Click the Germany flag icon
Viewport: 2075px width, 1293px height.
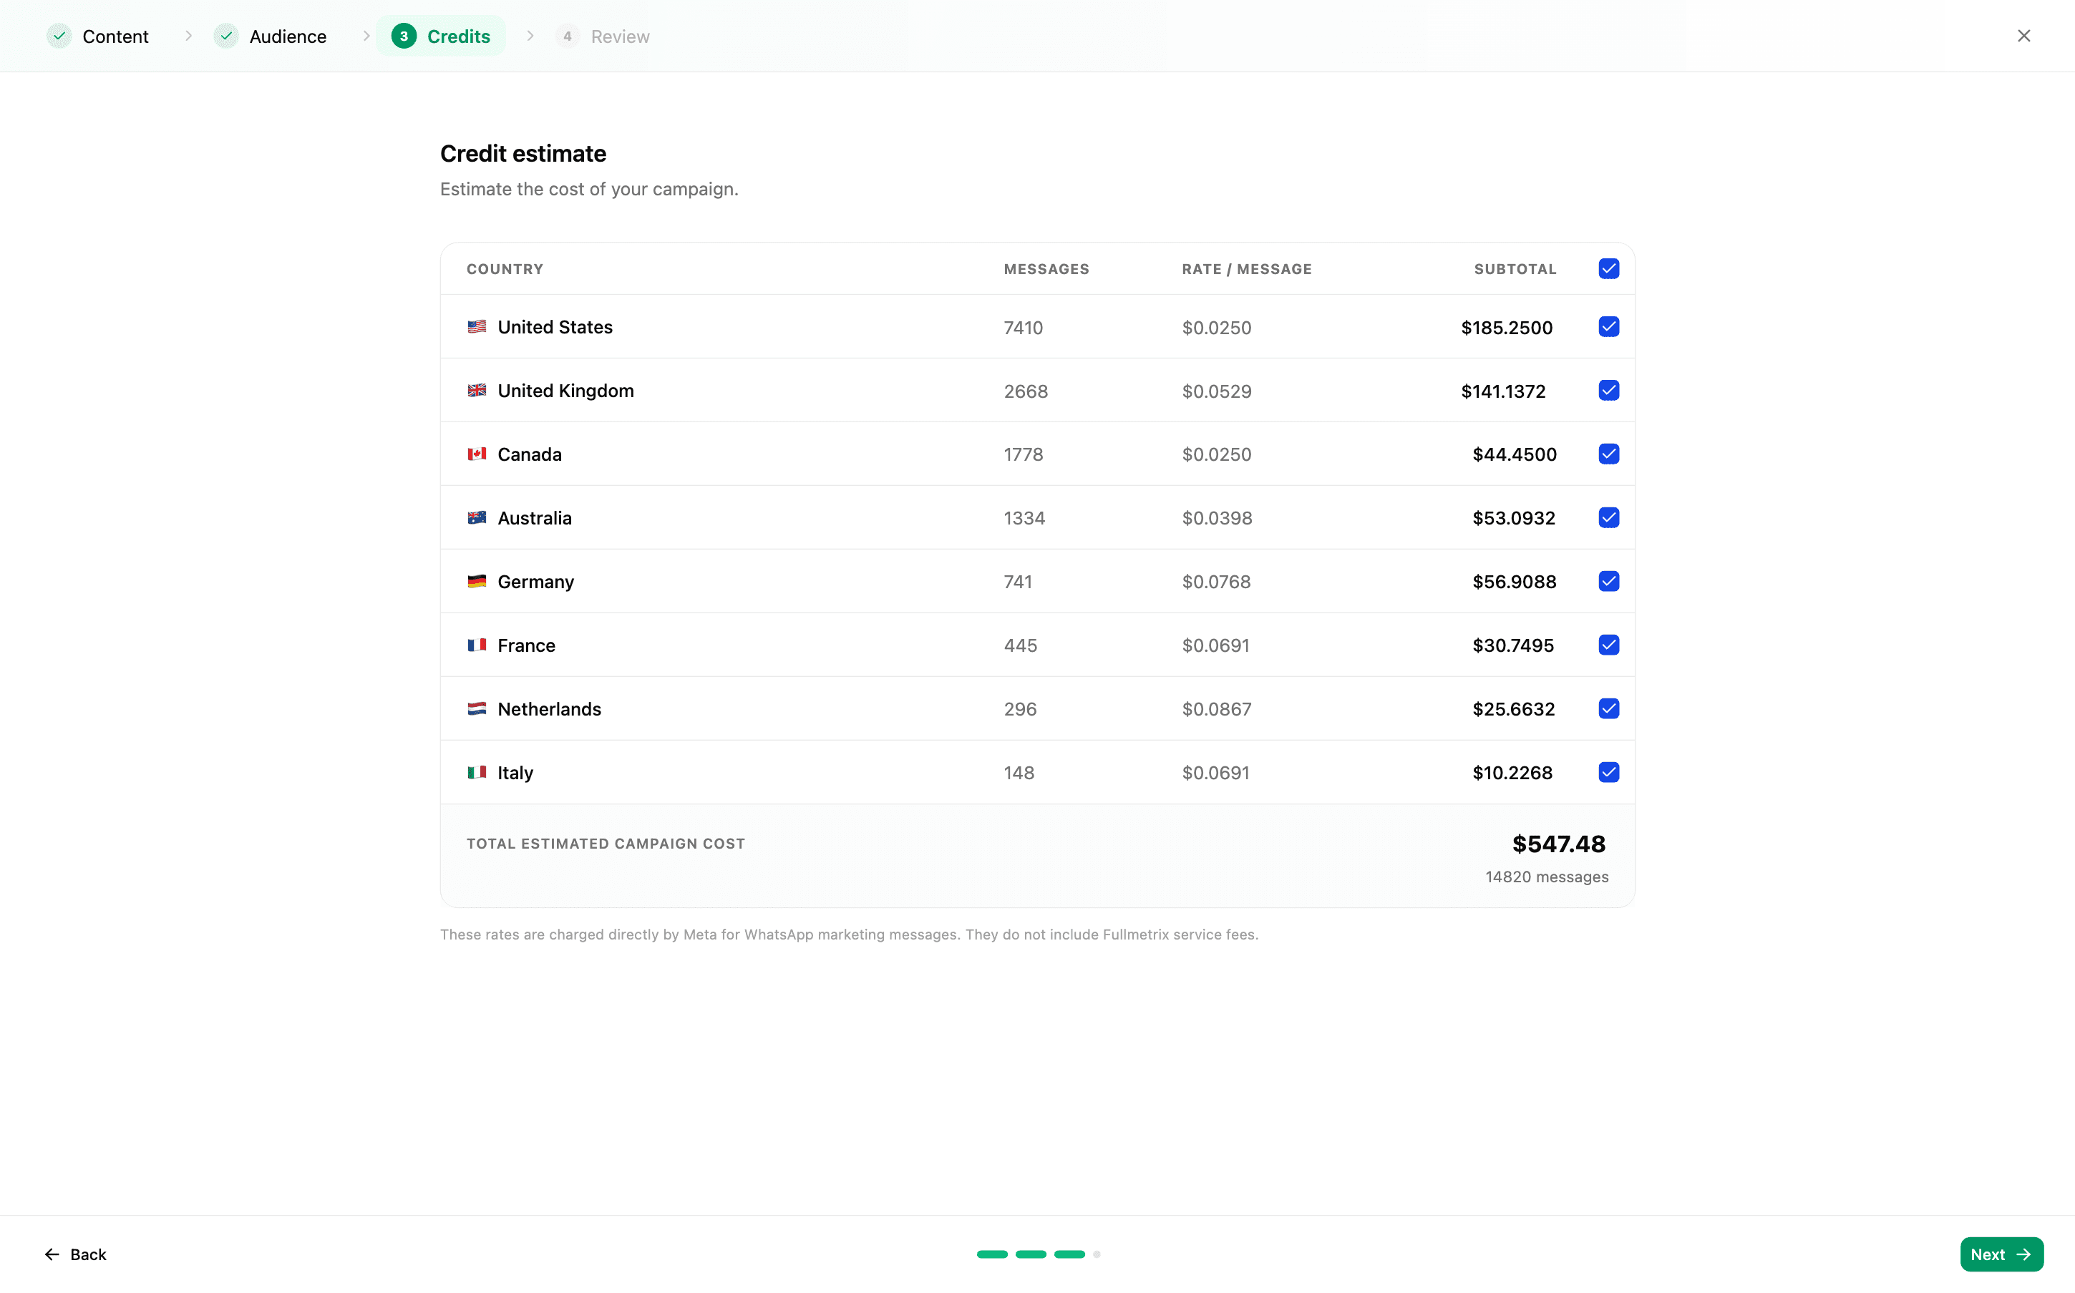(477, 582)
